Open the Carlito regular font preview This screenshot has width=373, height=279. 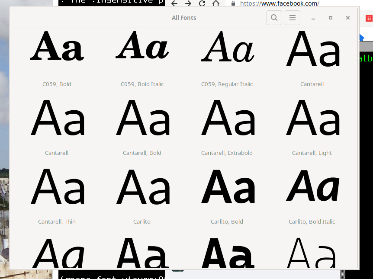click(142, 187)
